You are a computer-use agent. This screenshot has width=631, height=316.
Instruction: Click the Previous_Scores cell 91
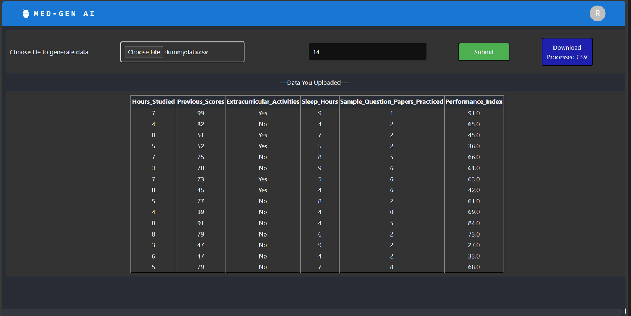tap(201, 223)
